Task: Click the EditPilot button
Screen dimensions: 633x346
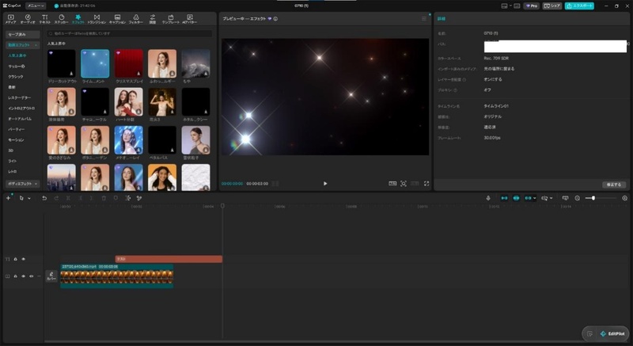Action: pos(611,333)
